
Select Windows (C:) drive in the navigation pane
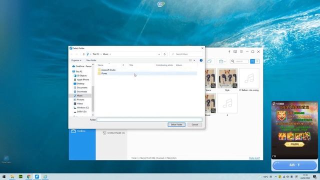(82, 107)
